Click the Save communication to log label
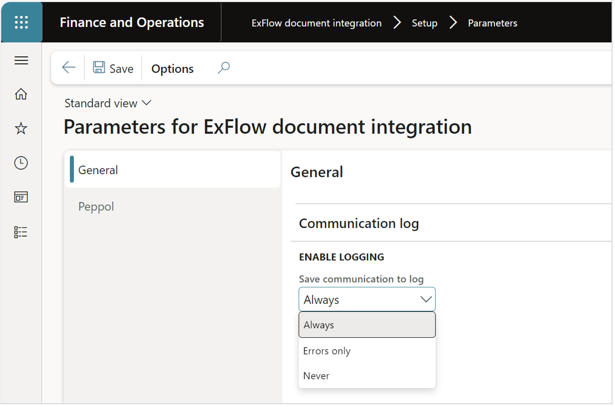Screen dimensions: 615x407 (361, 279)
